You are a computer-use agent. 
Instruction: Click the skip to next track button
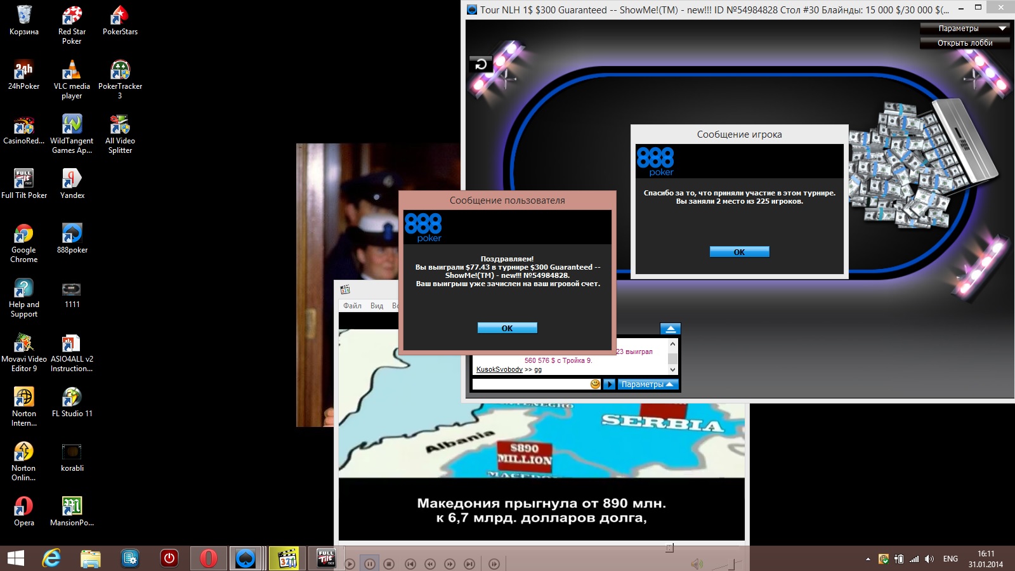click(469, 564)
